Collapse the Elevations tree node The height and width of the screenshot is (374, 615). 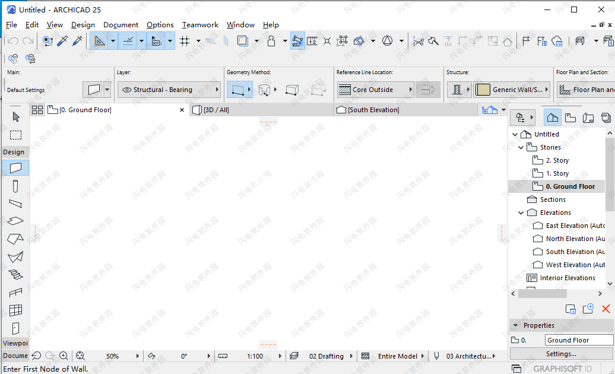[x=521, y=213]
